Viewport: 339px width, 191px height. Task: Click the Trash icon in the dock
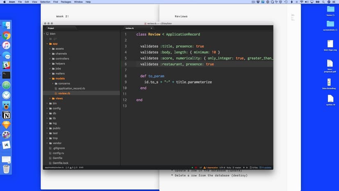coord(6,169)
